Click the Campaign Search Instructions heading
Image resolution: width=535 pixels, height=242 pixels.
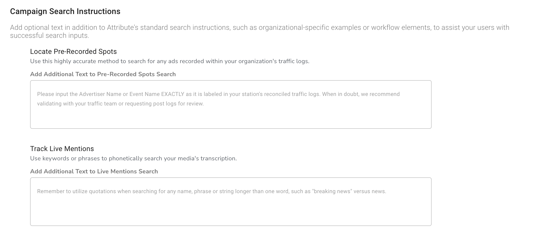point(65,11)
